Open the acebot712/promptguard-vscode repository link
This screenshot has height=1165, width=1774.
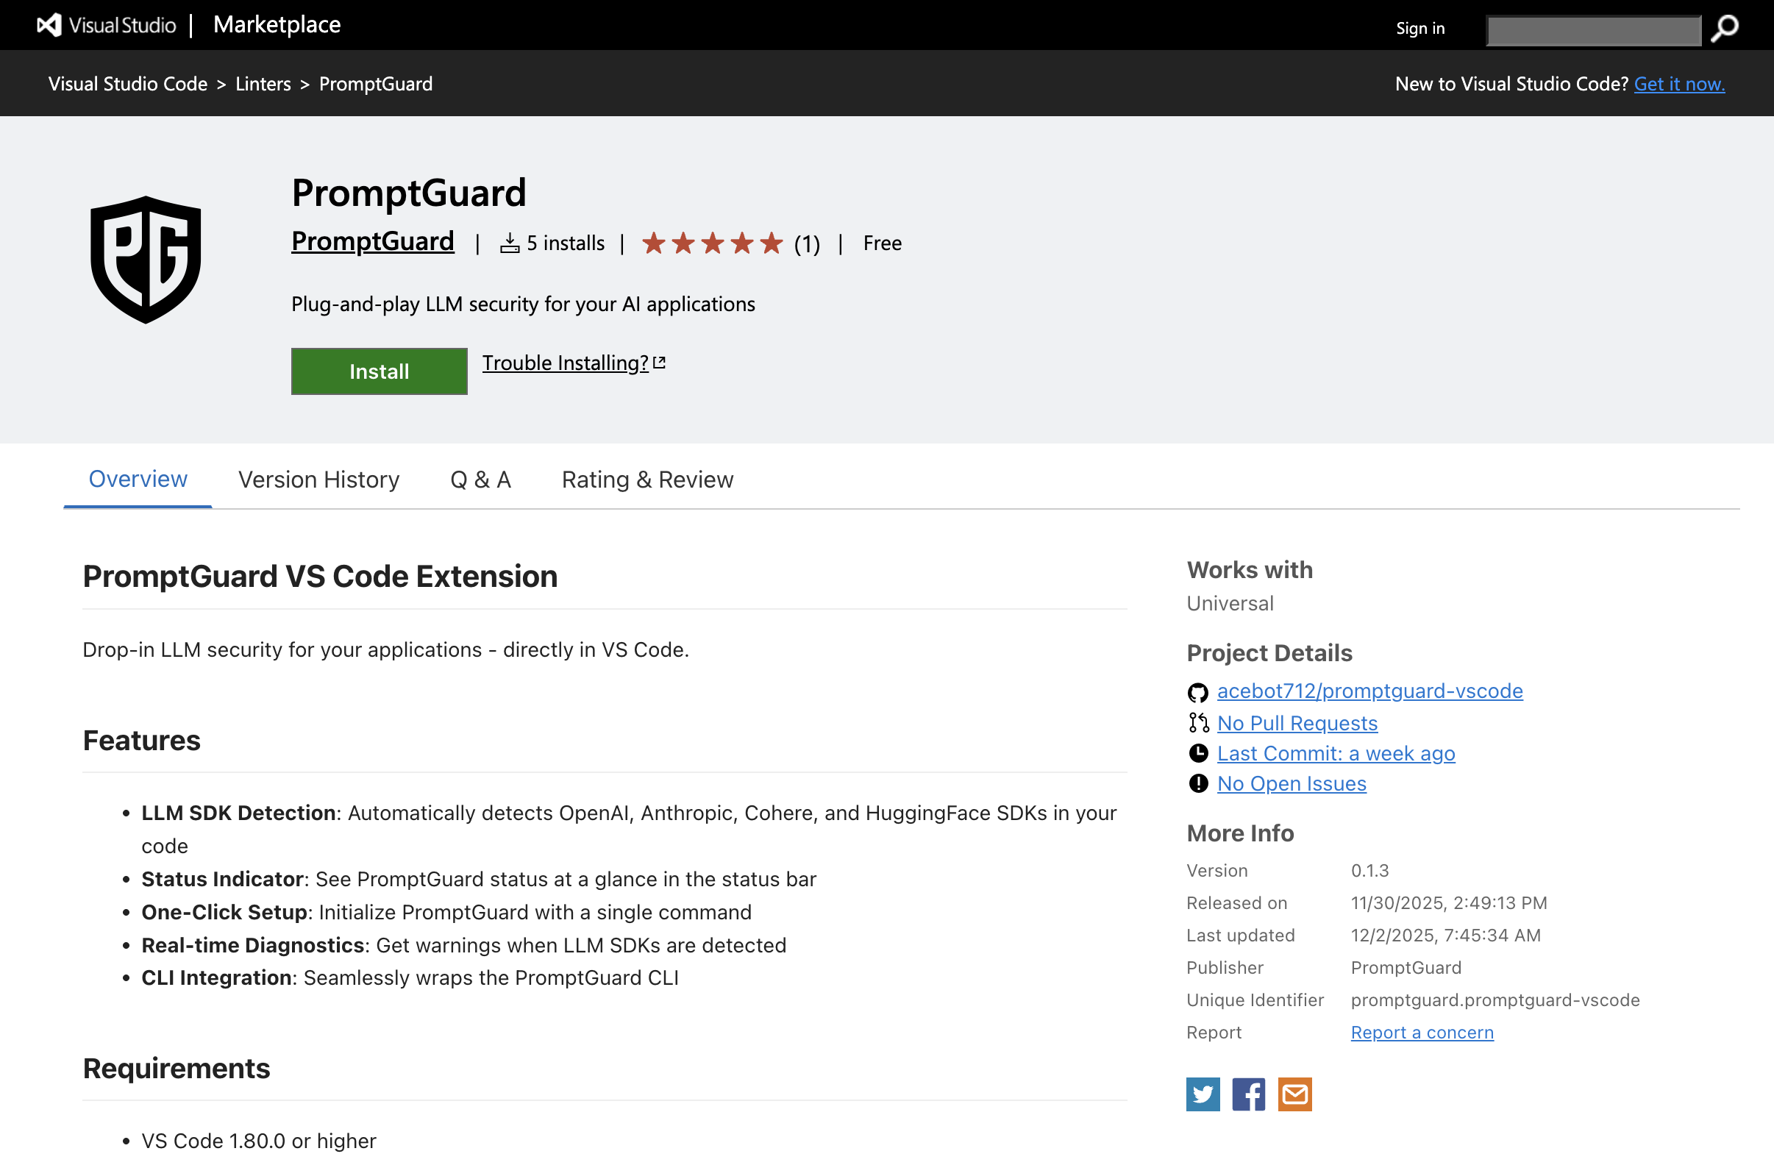click(x=1370, y=691)
